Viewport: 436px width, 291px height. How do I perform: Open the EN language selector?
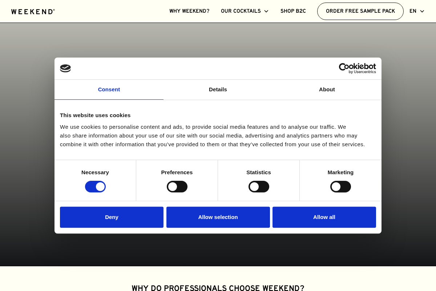(413, 11)
